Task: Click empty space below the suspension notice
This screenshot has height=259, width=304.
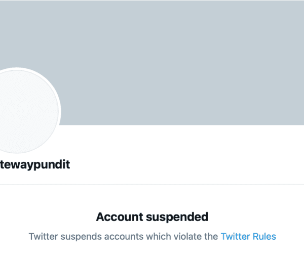Action: pos(152,251)
